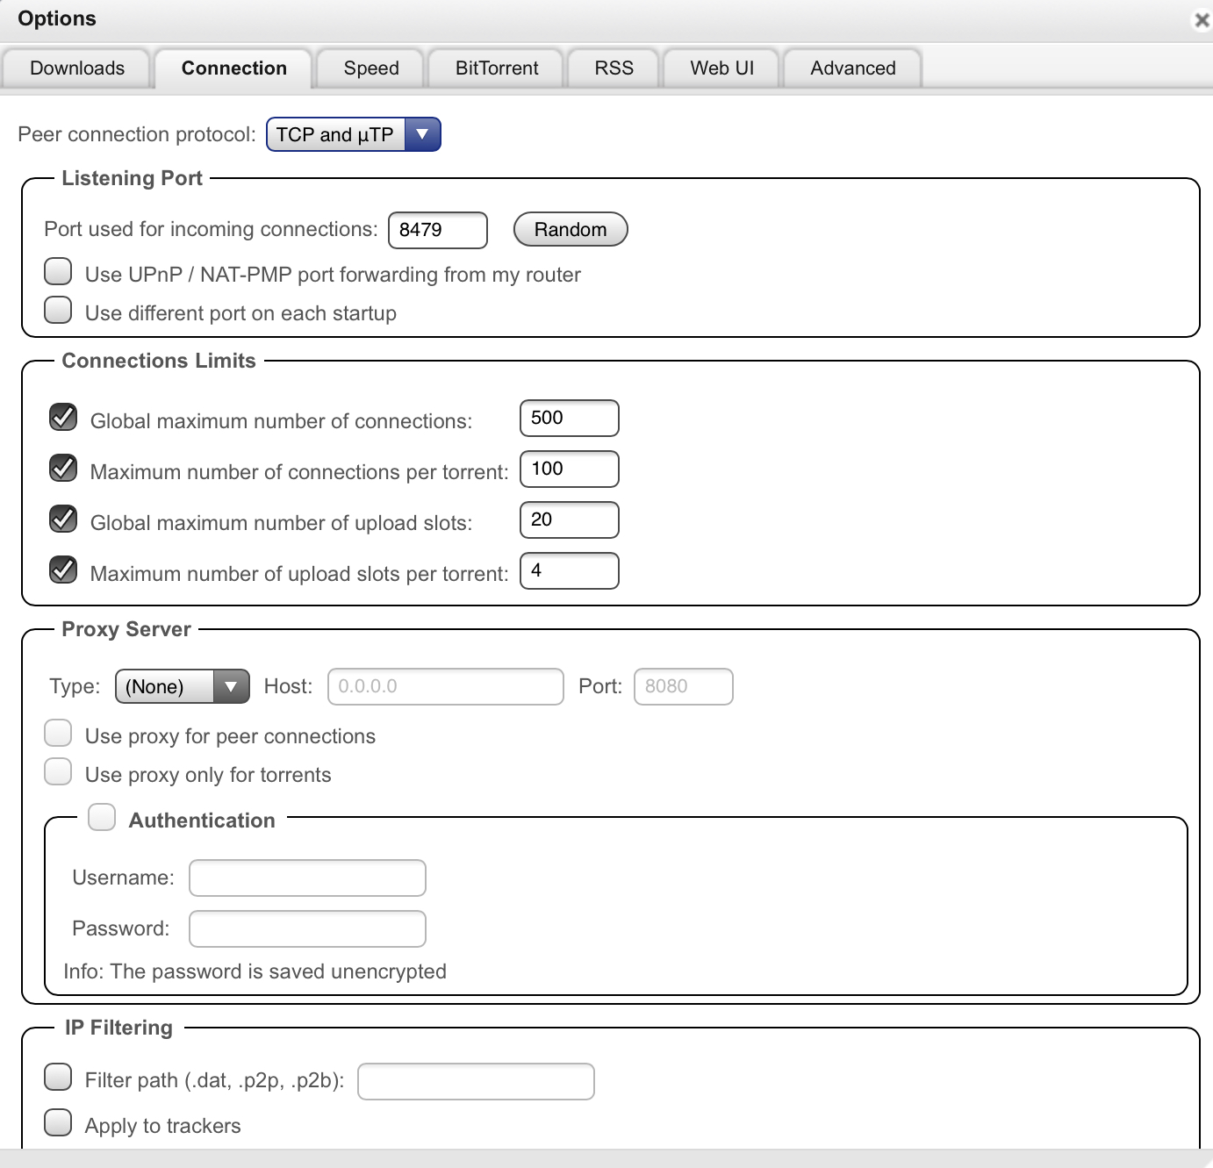Image resolution: width=1213 pixels, height=1168 pixels.
Task: Enable Use proxy only for torrents
Action: tap(57, 771)
